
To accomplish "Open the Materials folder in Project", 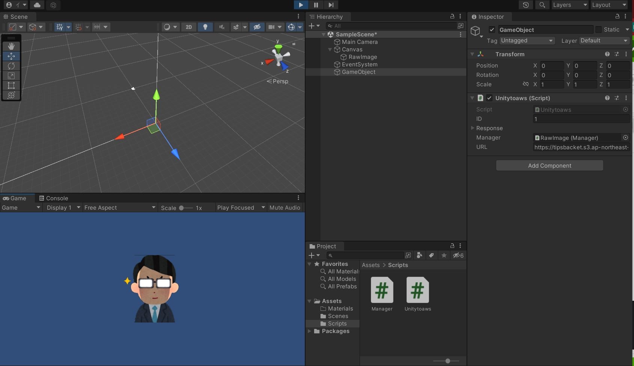I will pos(340,309).
